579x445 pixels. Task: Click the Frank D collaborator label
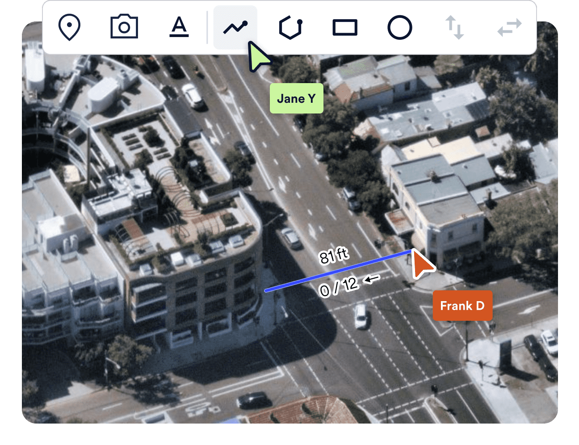(x=462, y=305)
